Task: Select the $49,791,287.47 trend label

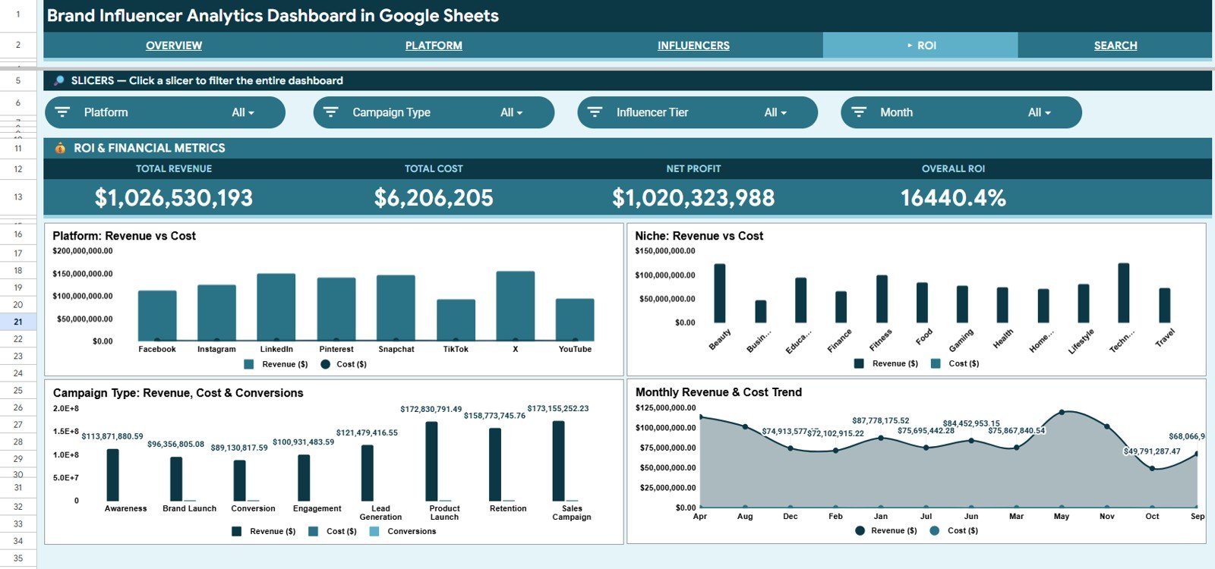Action: click(1152, 451)
